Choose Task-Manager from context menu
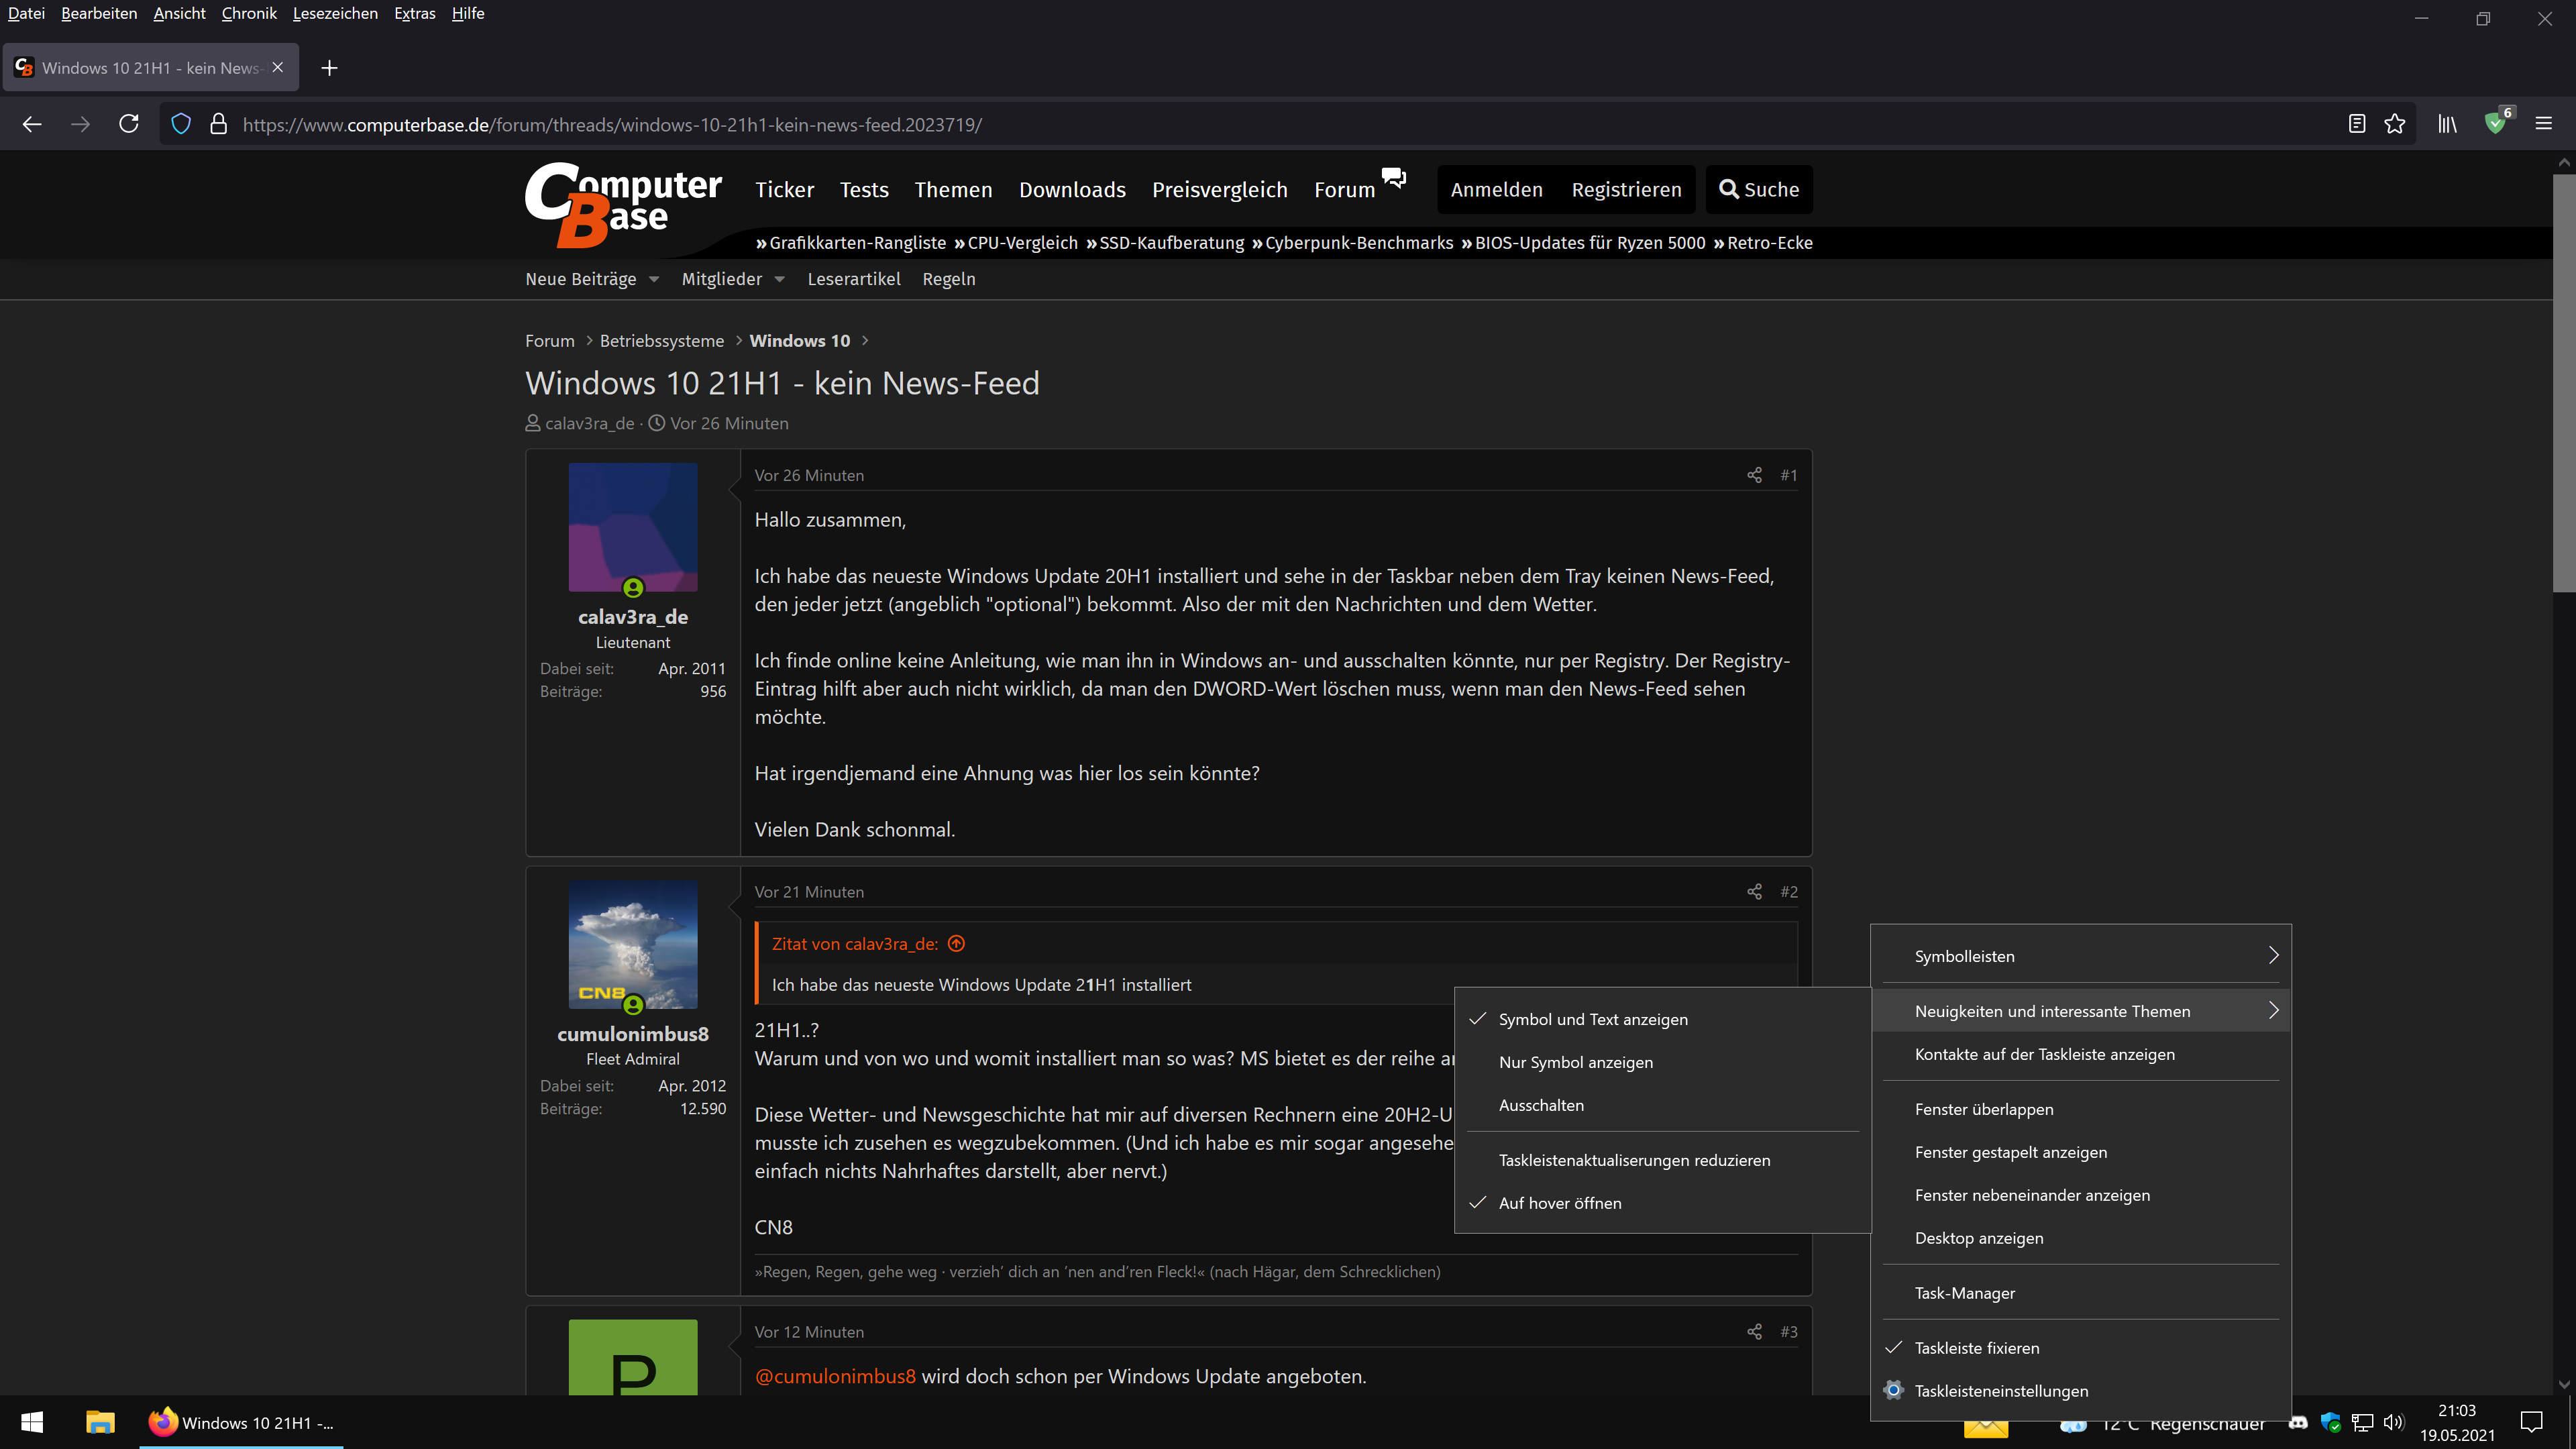Image resolution: width=2576 pixels, height=1449 pixels. pyautogui.click(x=1964, y=1293)
